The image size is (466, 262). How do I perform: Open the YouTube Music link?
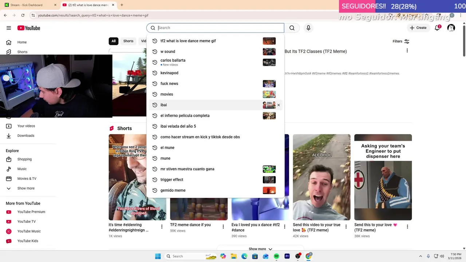29,231
